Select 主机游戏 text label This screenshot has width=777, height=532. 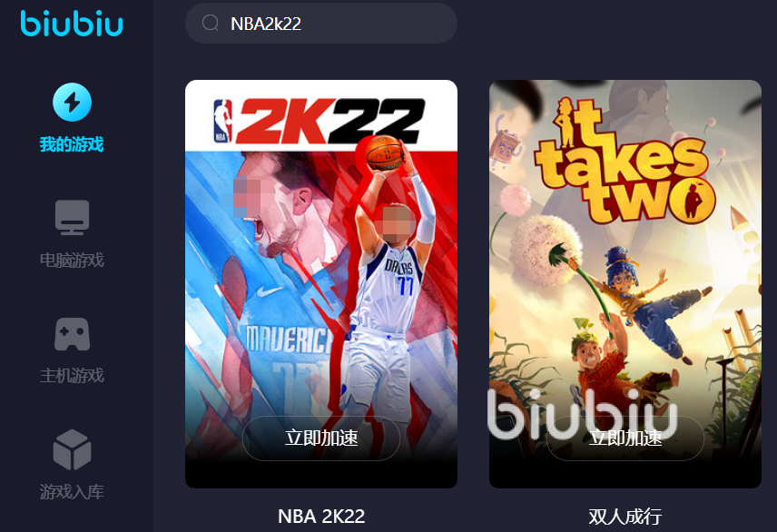(x=72, y=375)
